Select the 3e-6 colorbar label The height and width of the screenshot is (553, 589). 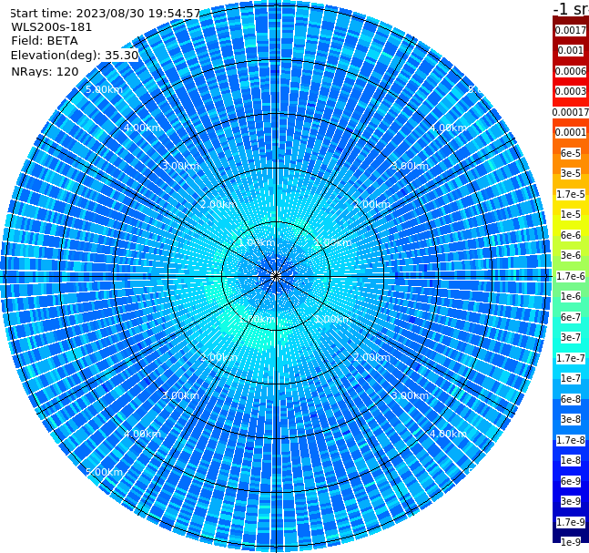point(571,255)
